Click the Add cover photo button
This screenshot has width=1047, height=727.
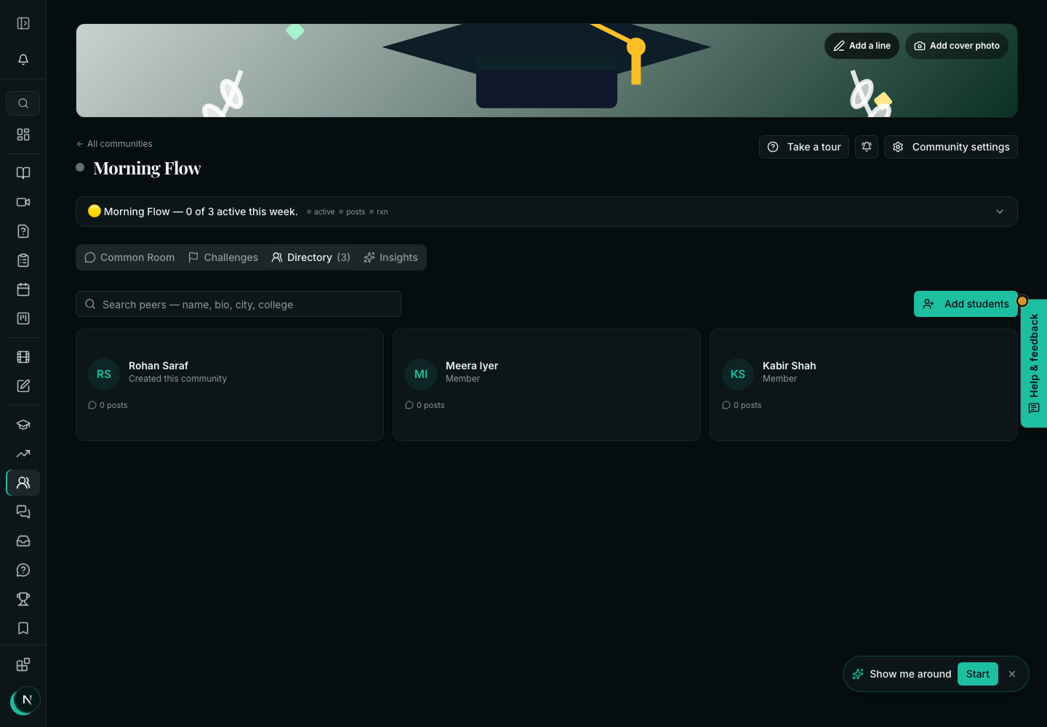click(x=957, y=46)
